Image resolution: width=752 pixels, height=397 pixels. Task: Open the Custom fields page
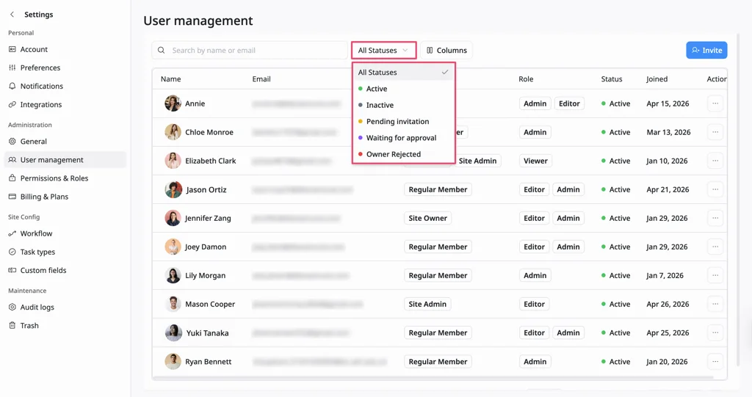(x=43, y=271)
